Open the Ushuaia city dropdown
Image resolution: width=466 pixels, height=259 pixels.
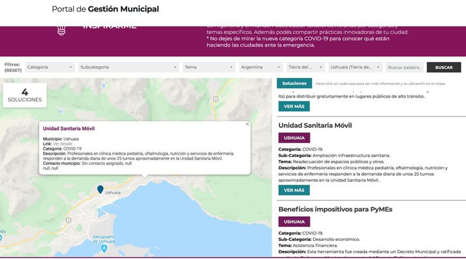click(355, 67)
